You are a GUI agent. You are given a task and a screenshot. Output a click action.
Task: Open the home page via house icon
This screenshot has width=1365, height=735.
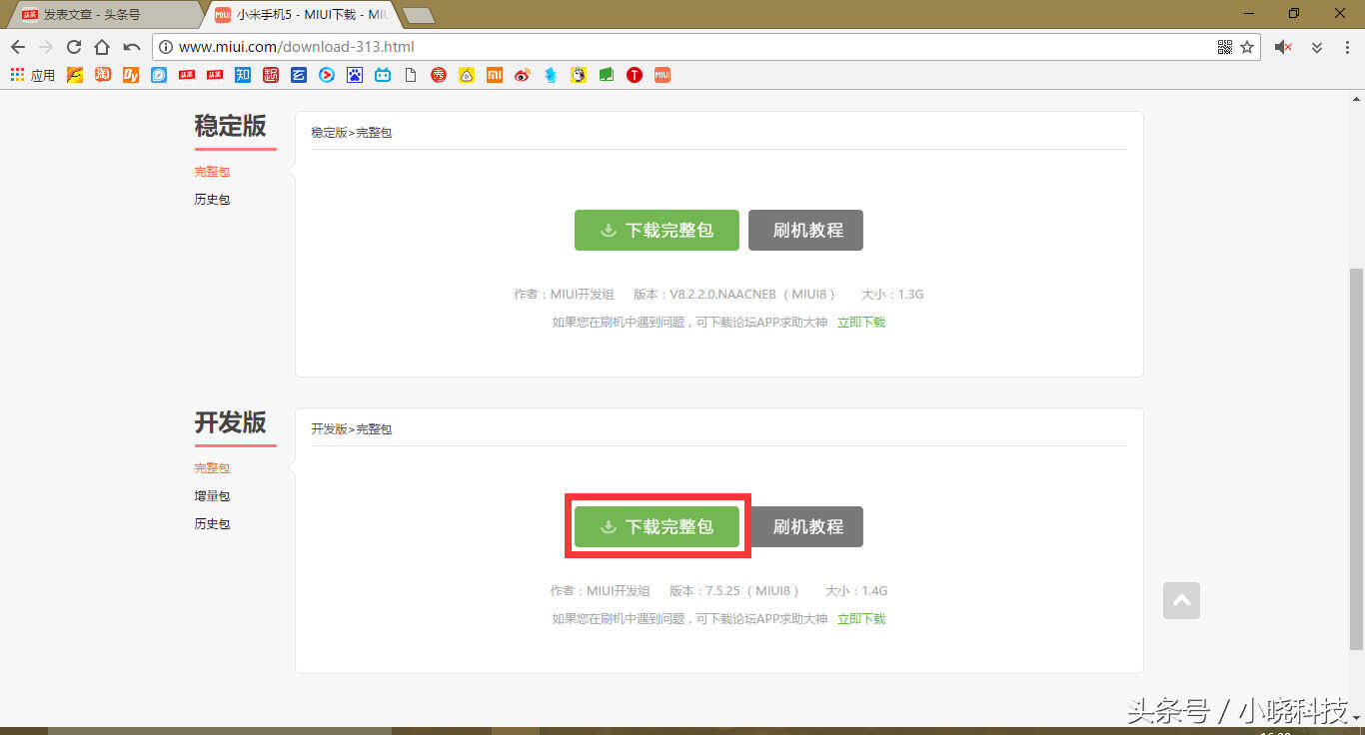[x=102, y=47]
